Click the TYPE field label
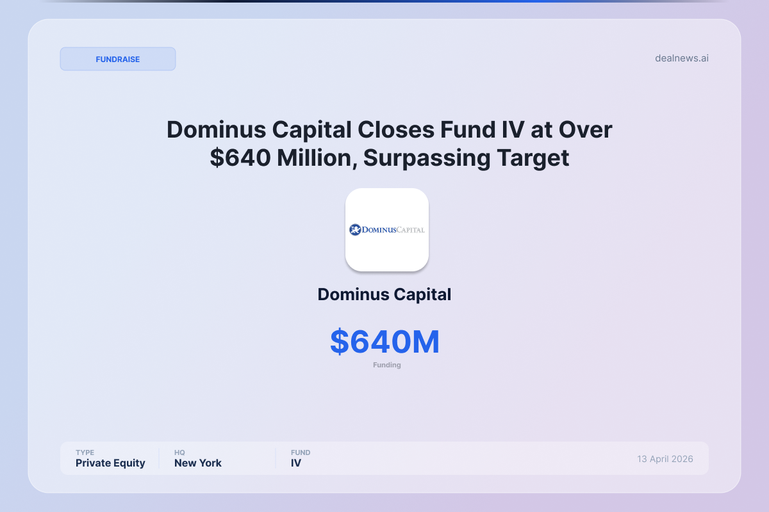 coord(85,452)
